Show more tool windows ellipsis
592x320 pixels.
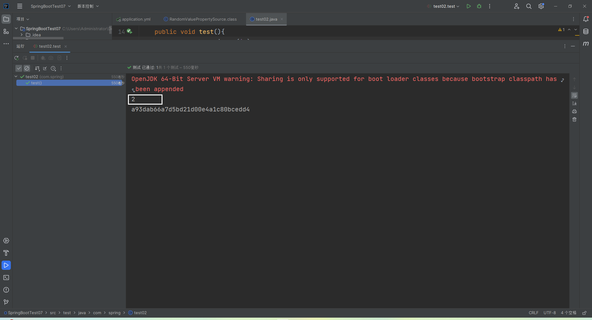click(x=6, y=44)
